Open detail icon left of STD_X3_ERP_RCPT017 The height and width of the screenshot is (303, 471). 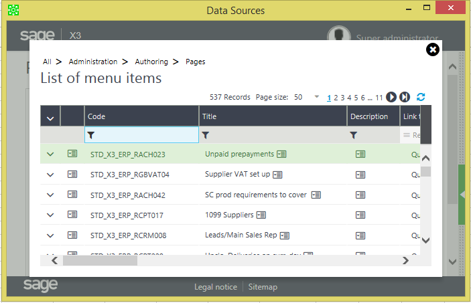[72, 215]
